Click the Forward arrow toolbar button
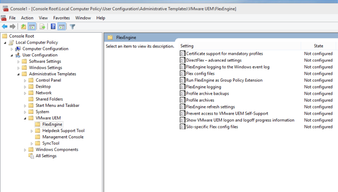The height and width of the screenshot is (192, 338). tap(13, 27)
